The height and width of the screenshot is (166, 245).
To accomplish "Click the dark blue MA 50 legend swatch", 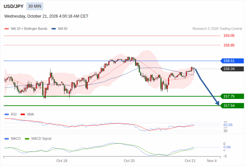I will click(54, 29).
